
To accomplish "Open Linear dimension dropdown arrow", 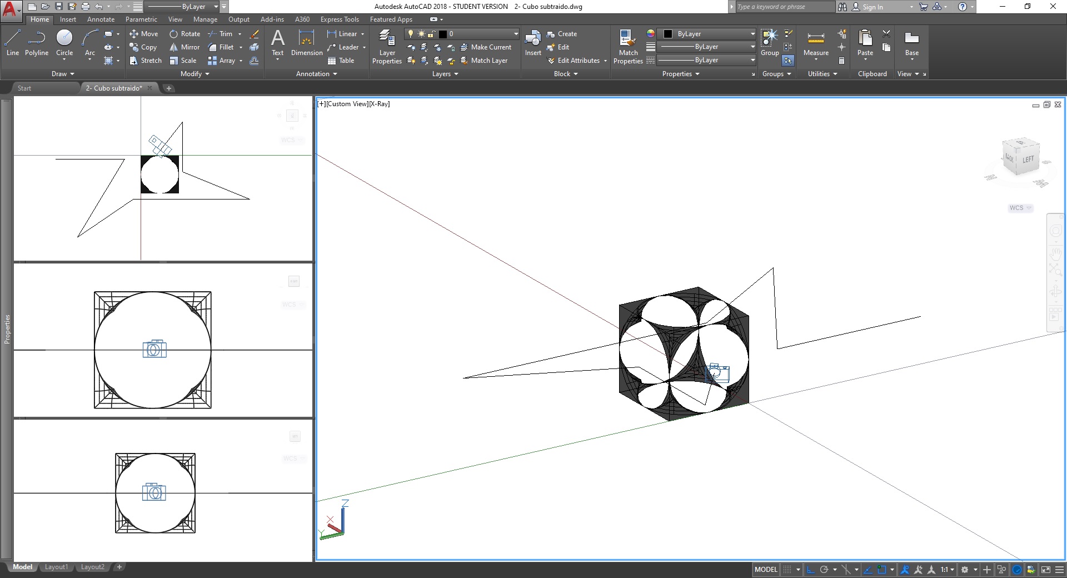I will click(363, 34).
